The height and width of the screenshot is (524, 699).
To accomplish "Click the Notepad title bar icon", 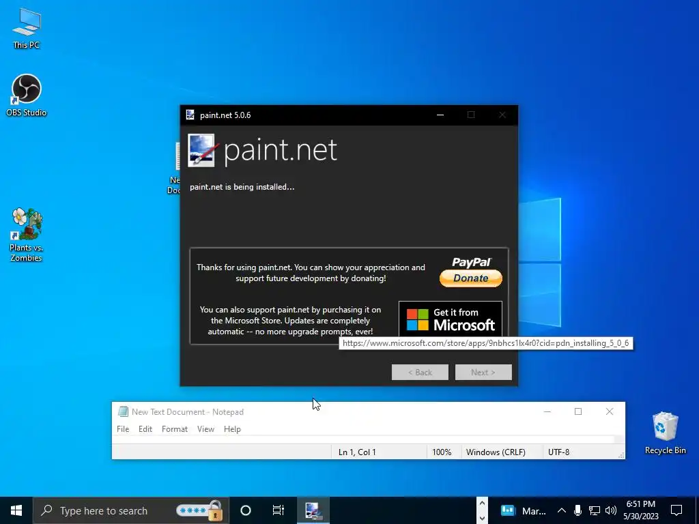I will [123, 411].
